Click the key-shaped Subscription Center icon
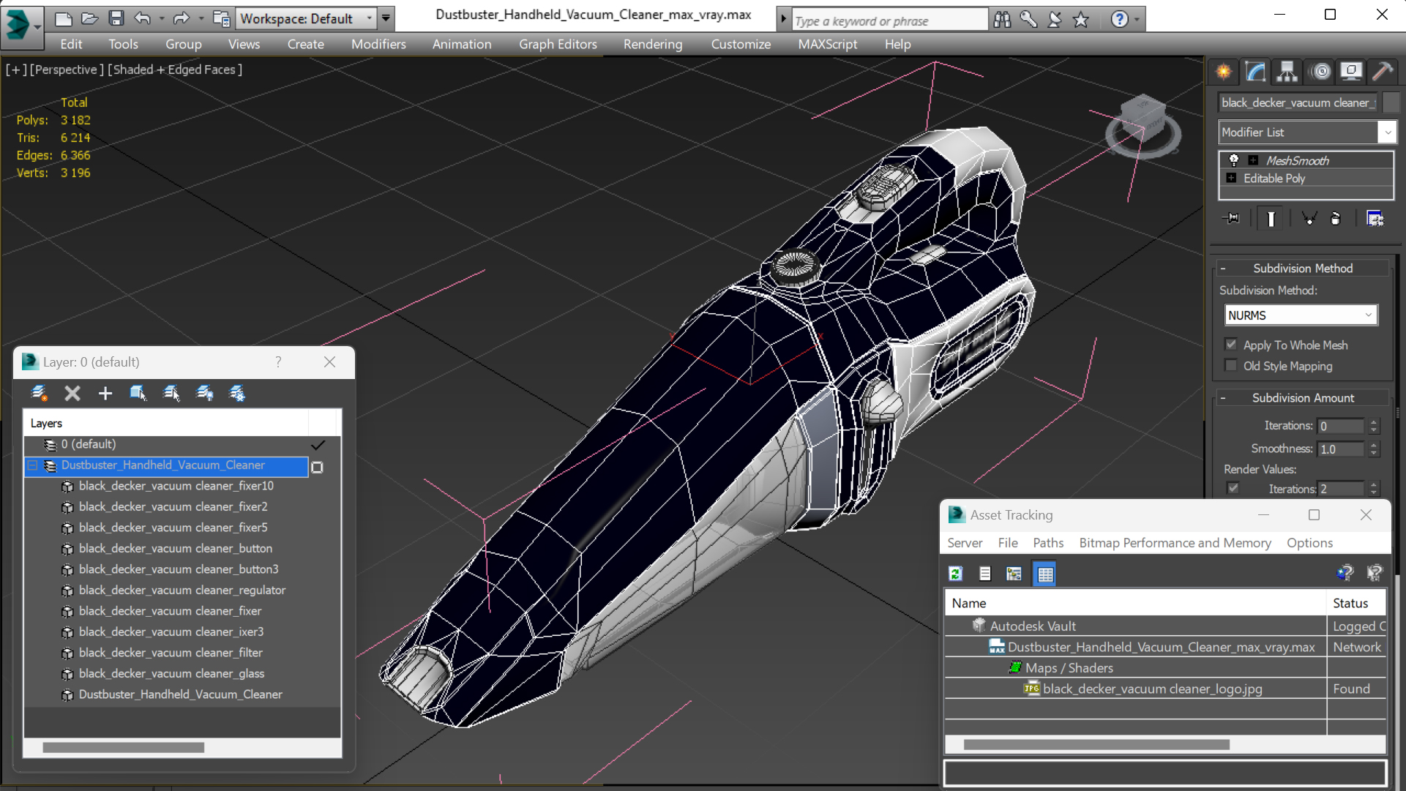The width and height of the screenshot is (1406, 791). click(1028, 20)
